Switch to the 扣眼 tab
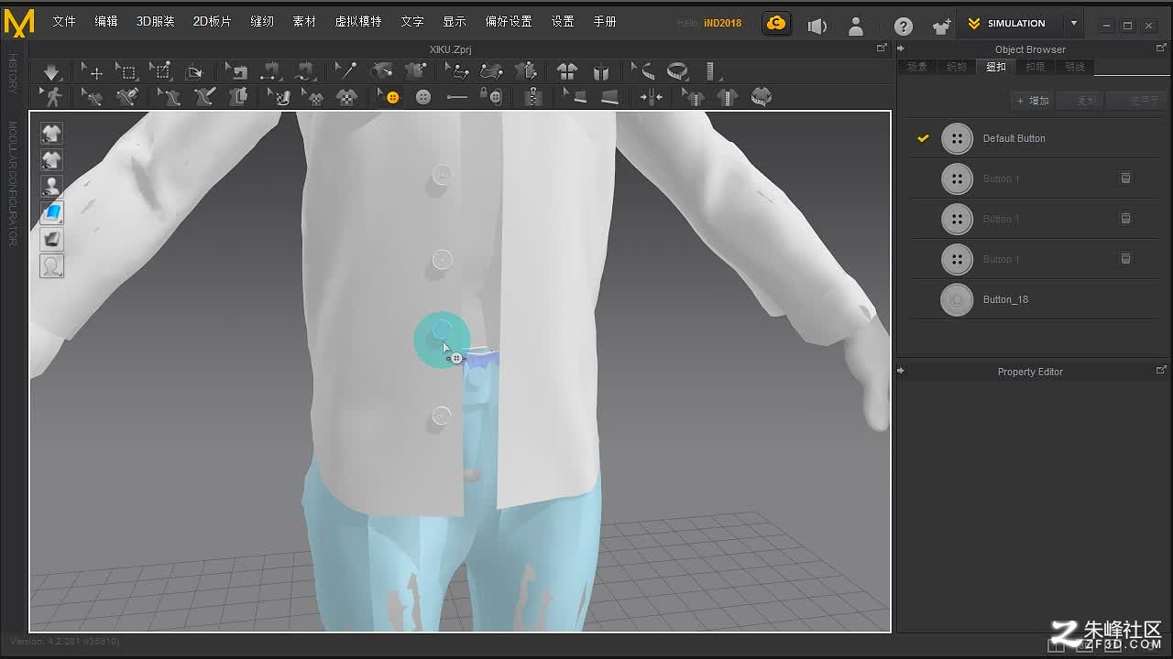 click(x=1036, y=67)
